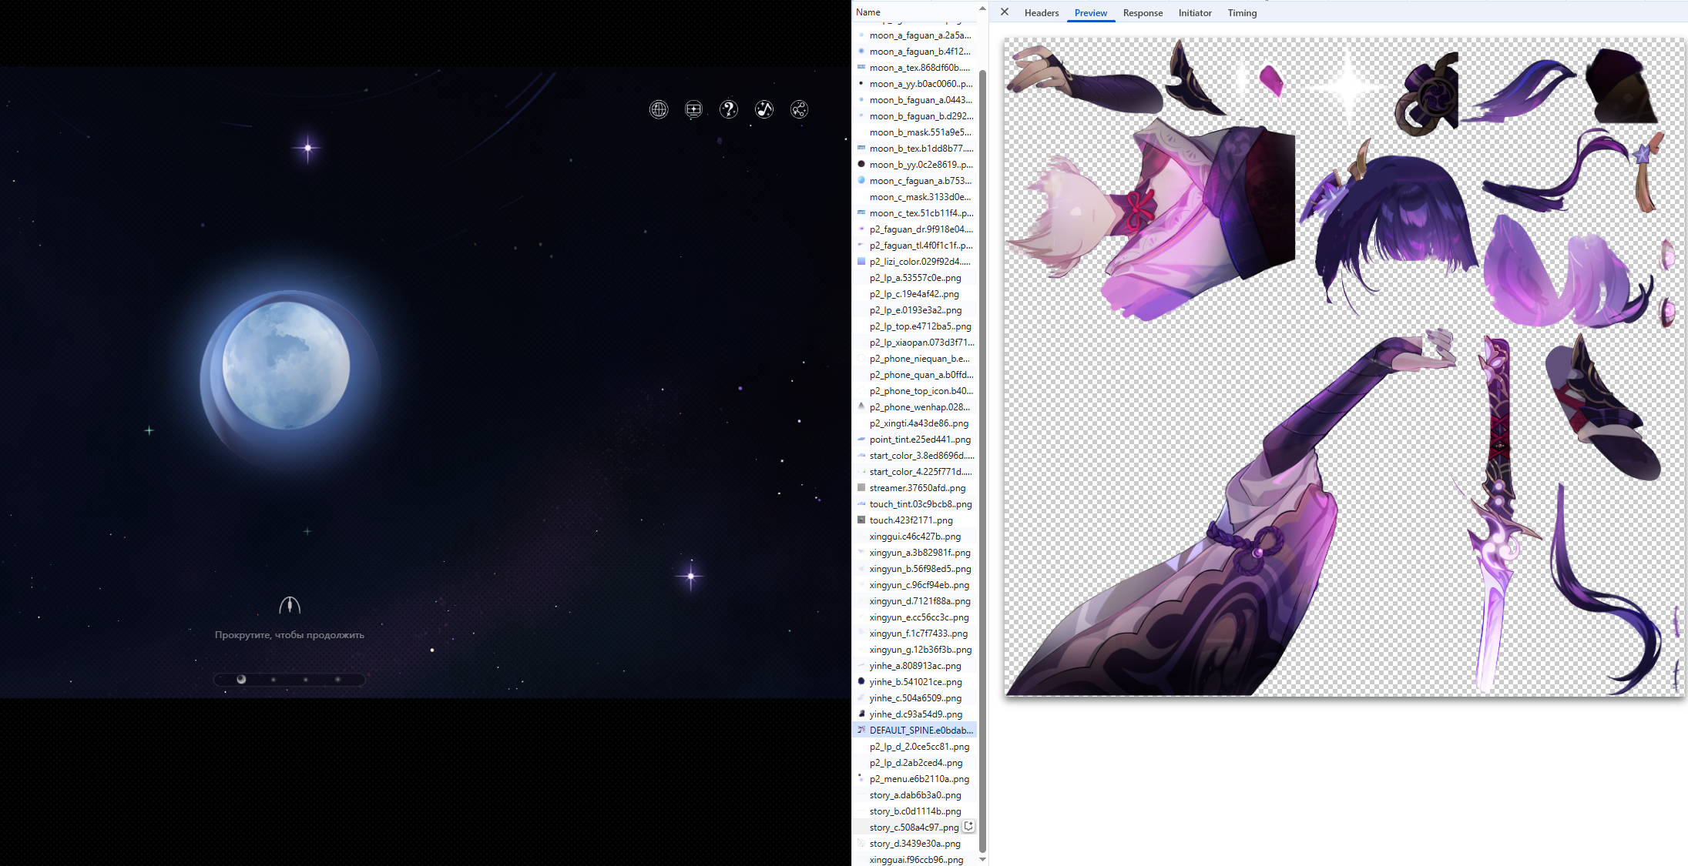This screenshot has height=866, width=1688.
Task: Select p2_lizi_color.029f92d4 request
Action: point(914,262)
